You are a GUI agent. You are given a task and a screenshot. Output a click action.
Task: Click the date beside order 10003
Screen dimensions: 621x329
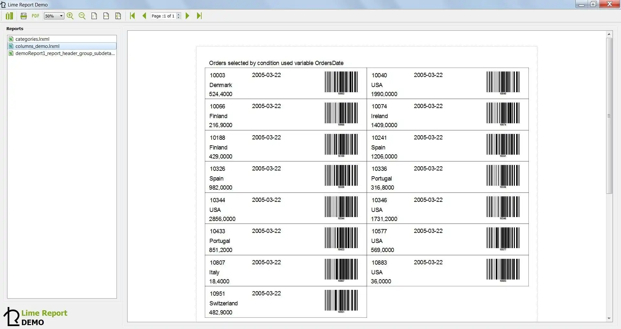[x=266, y=75]
